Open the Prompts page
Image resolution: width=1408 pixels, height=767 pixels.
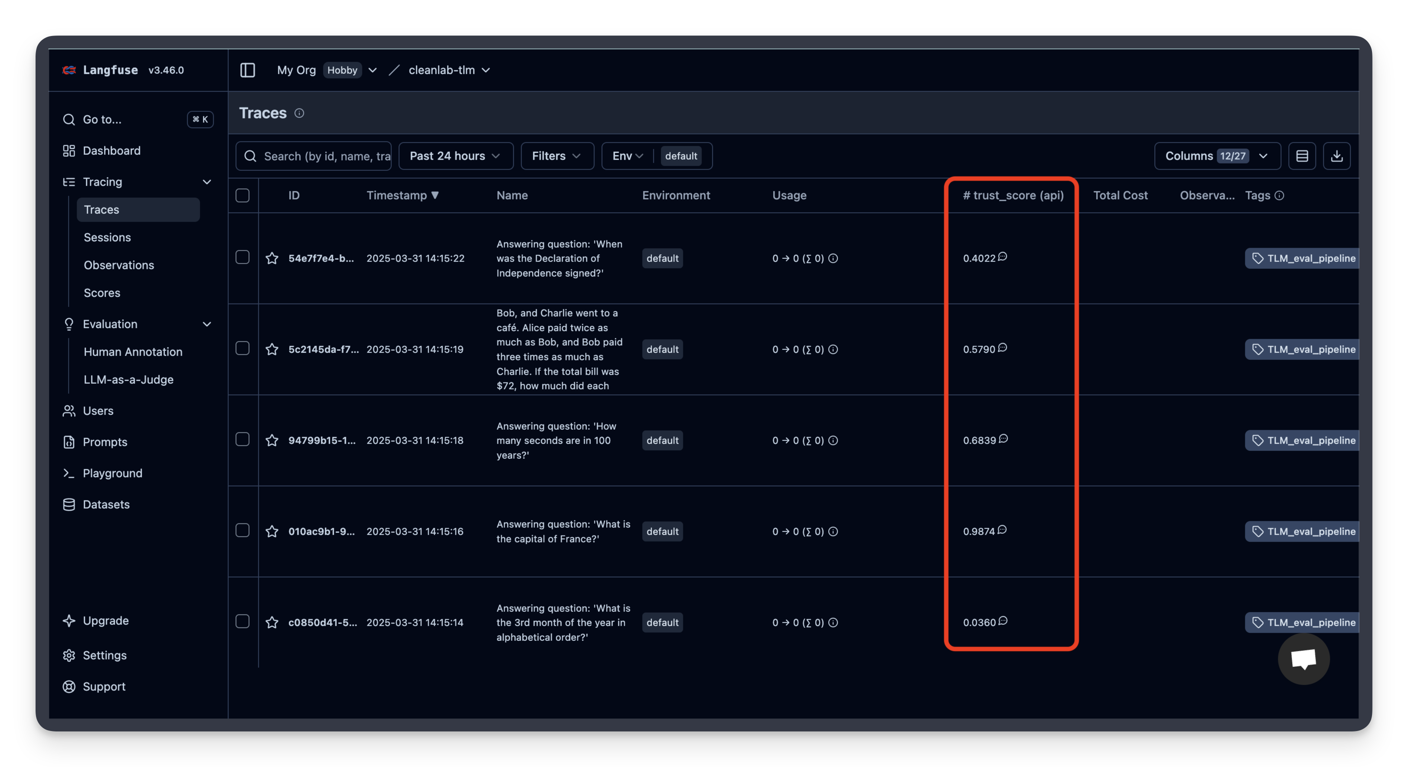pyautogui.click(x=105, y=442)
